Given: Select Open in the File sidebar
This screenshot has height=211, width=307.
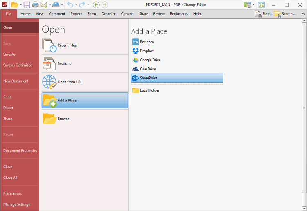Looking at the screenshot, I should (x=20, y=27).
